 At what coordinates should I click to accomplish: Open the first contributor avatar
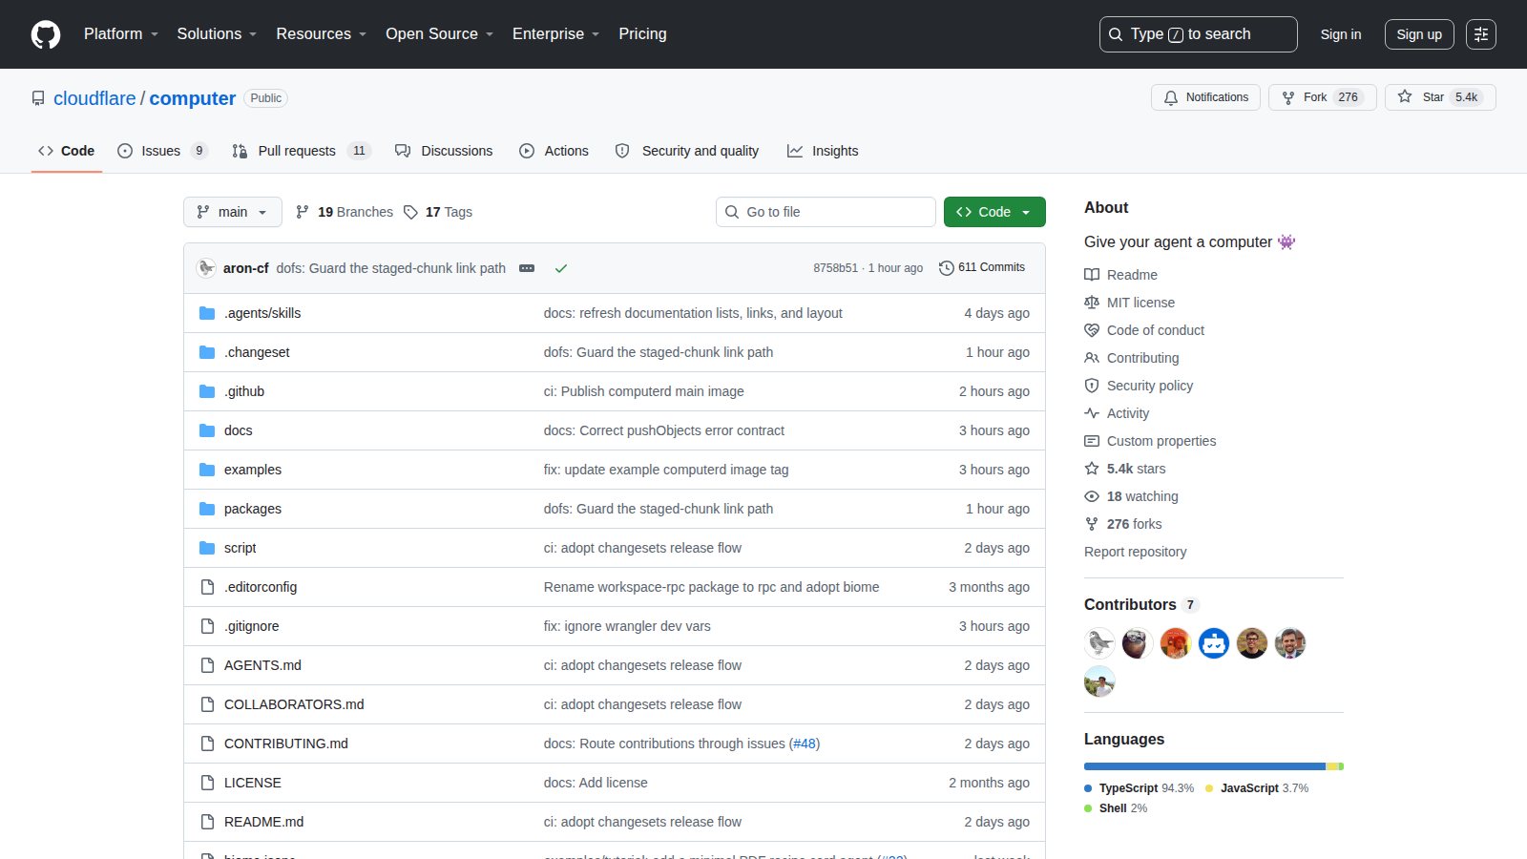1099,643
